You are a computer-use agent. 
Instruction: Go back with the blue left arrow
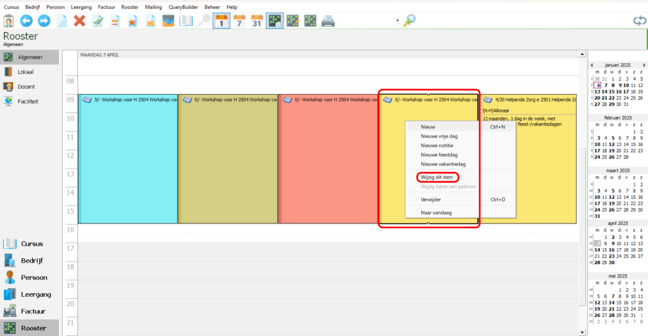click(x=27, y=21)
